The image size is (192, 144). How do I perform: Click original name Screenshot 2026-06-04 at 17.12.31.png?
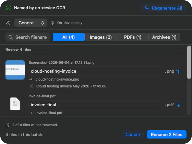[x=62, y=62]
